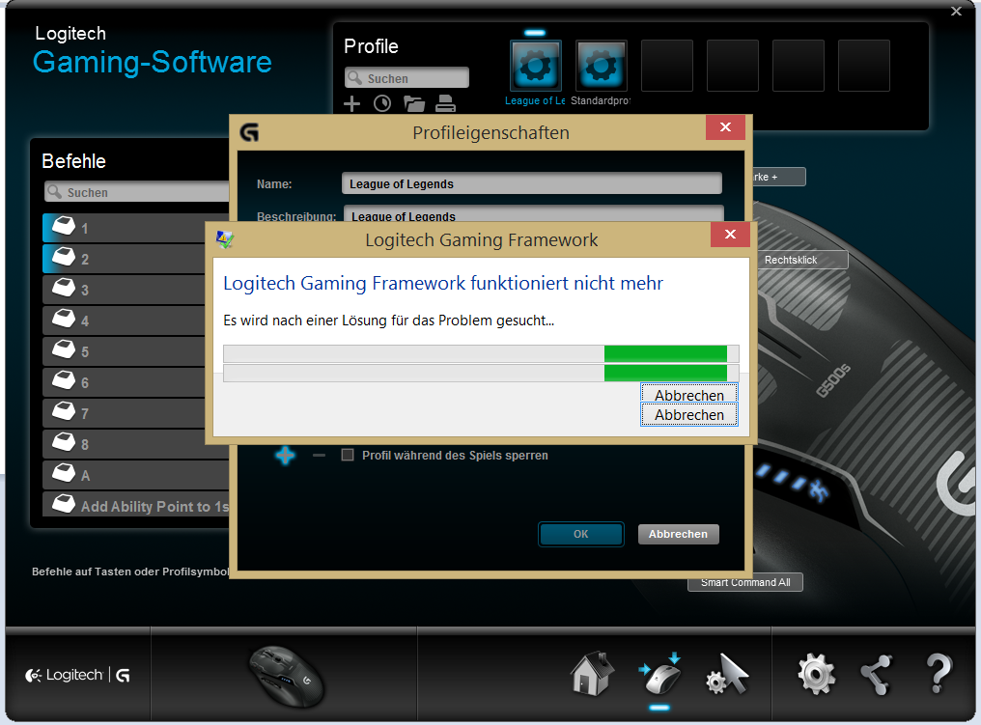Click the crash dialog title bar icon

coord(225,239)
